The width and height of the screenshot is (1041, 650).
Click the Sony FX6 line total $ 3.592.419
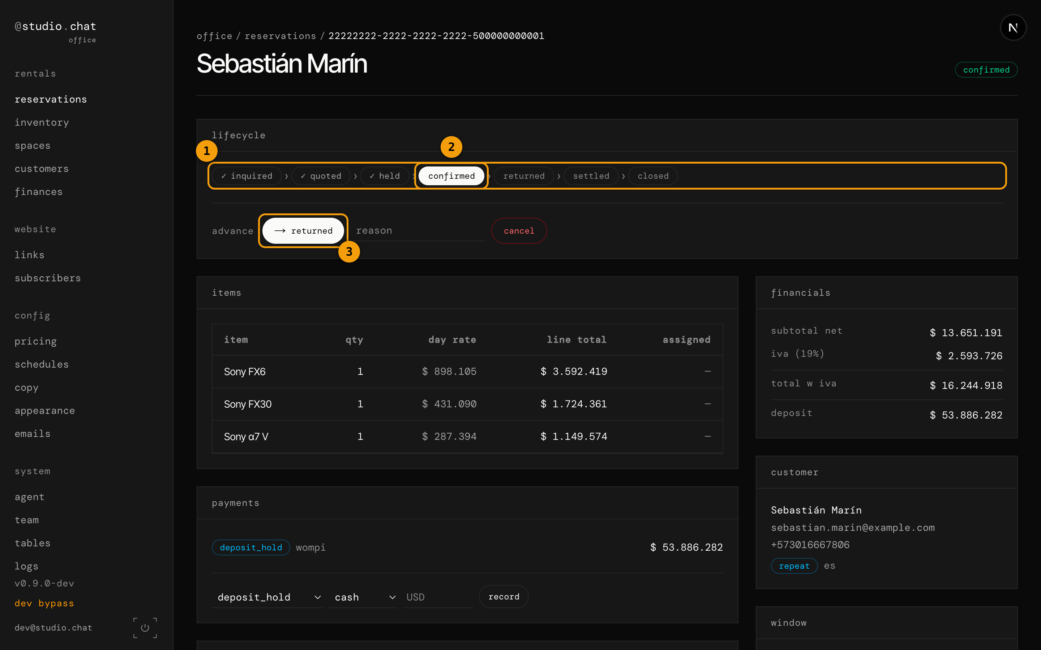coord(574,372)
